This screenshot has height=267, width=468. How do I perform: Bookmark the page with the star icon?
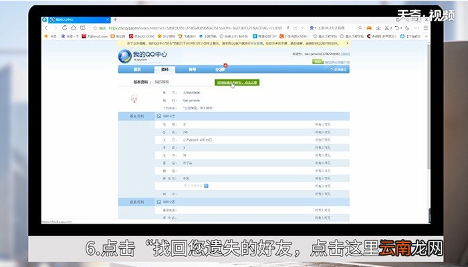pos(95,28)
